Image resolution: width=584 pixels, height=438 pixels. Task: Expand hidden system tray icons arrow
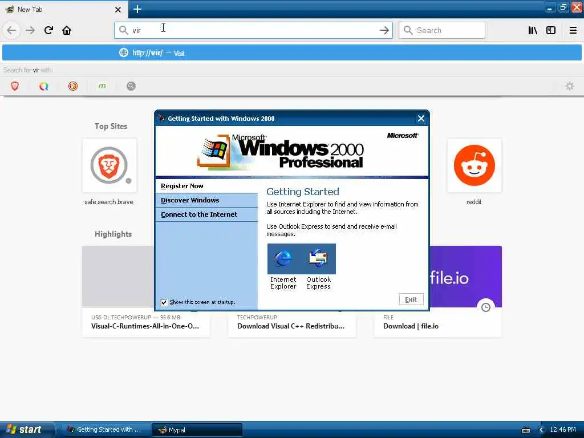point(542,430)
